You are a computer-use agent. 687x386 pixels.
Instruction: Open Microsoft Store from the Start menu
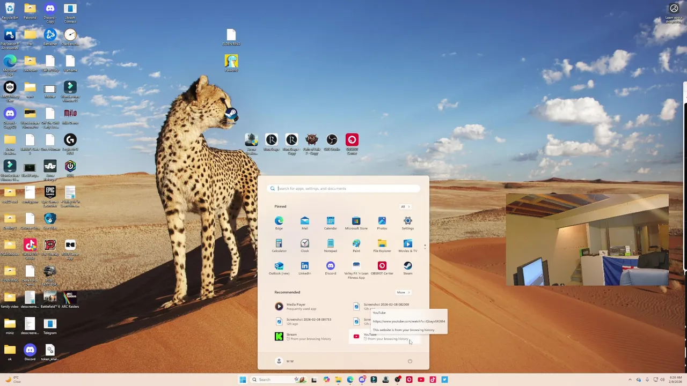click(x=356, y=223)
